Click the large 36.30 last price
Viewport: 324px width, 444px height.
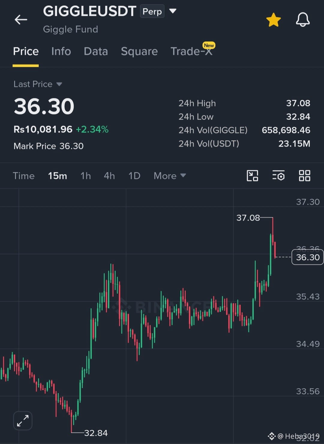coord(44,106)
